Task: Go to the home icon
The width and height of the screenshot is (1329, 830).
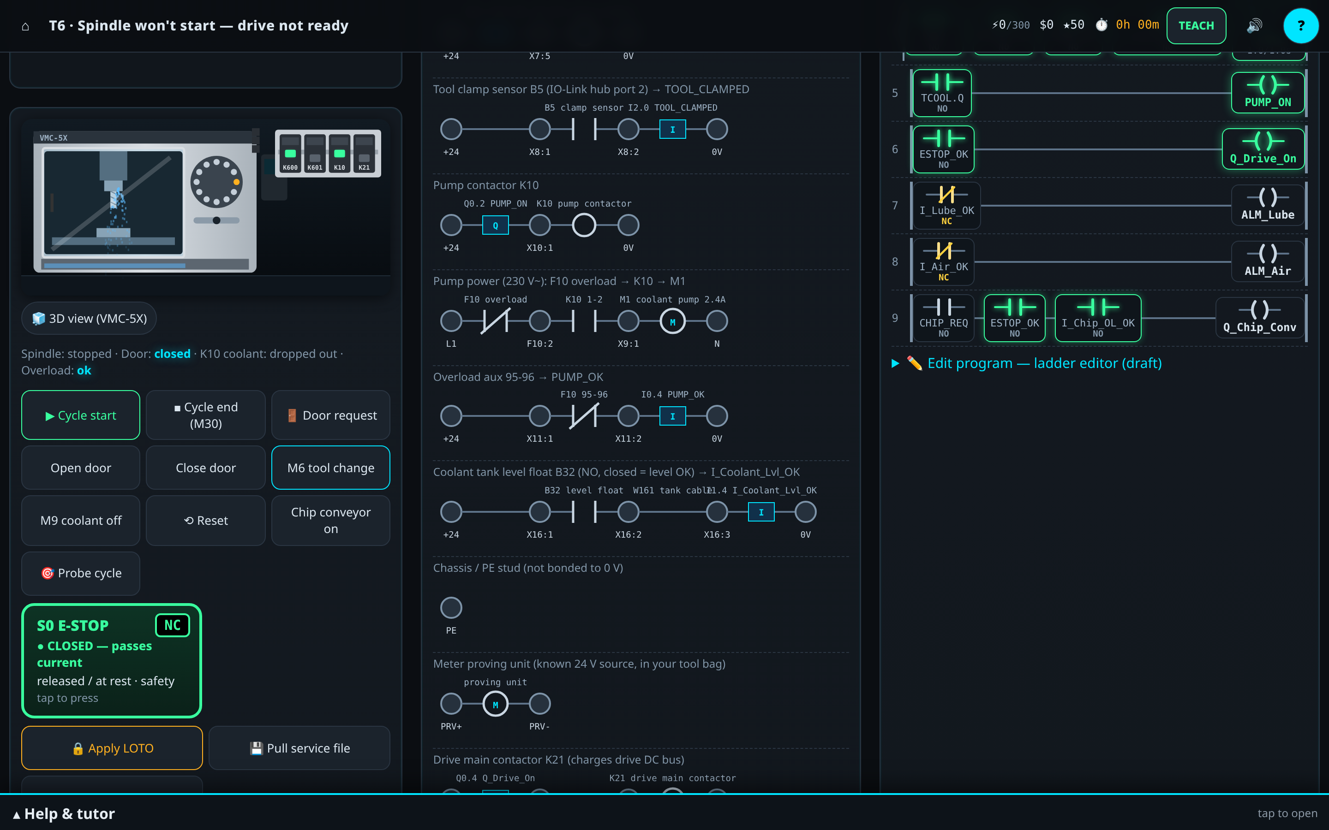Action: click(x=25, y=26)
